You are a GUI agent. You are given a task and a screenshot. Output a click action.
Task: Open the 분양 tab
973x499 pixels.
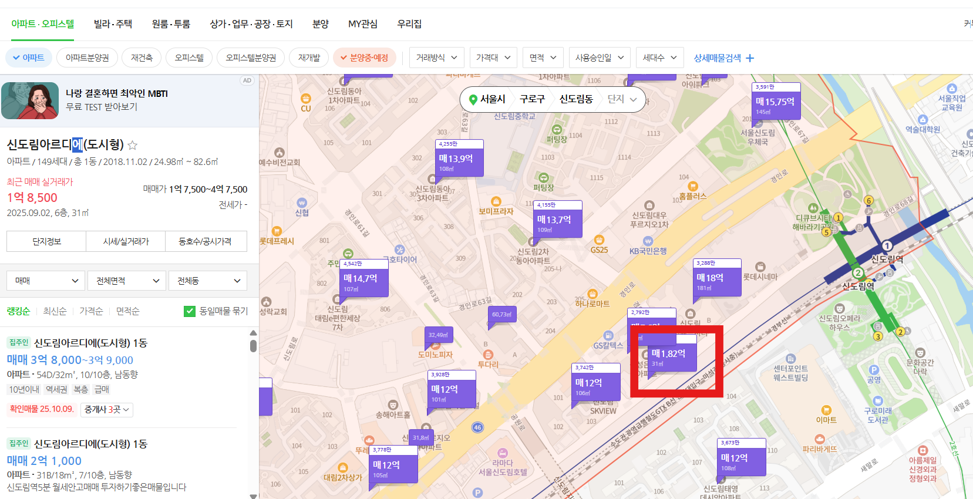point(321,24)
